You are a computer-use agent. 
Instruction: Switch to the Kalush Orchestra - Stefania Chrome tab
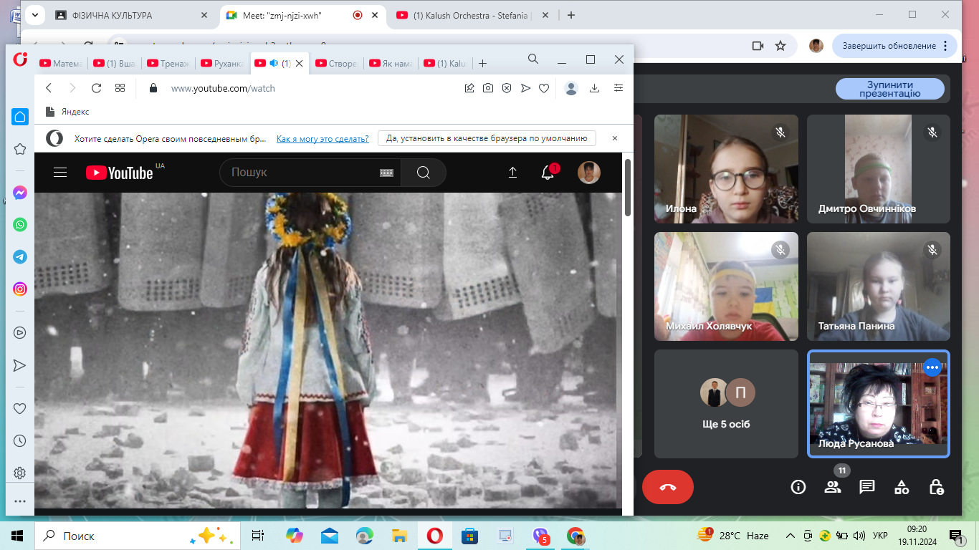473,14
